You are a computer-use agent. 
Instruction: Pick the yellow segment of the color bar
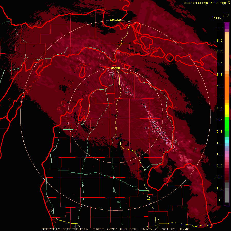(227, 110)
